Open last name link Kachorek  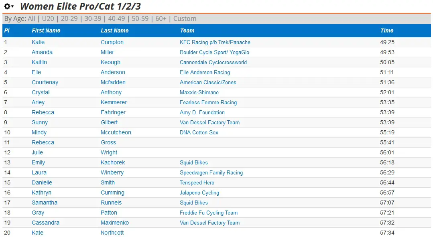pos(113,162)
